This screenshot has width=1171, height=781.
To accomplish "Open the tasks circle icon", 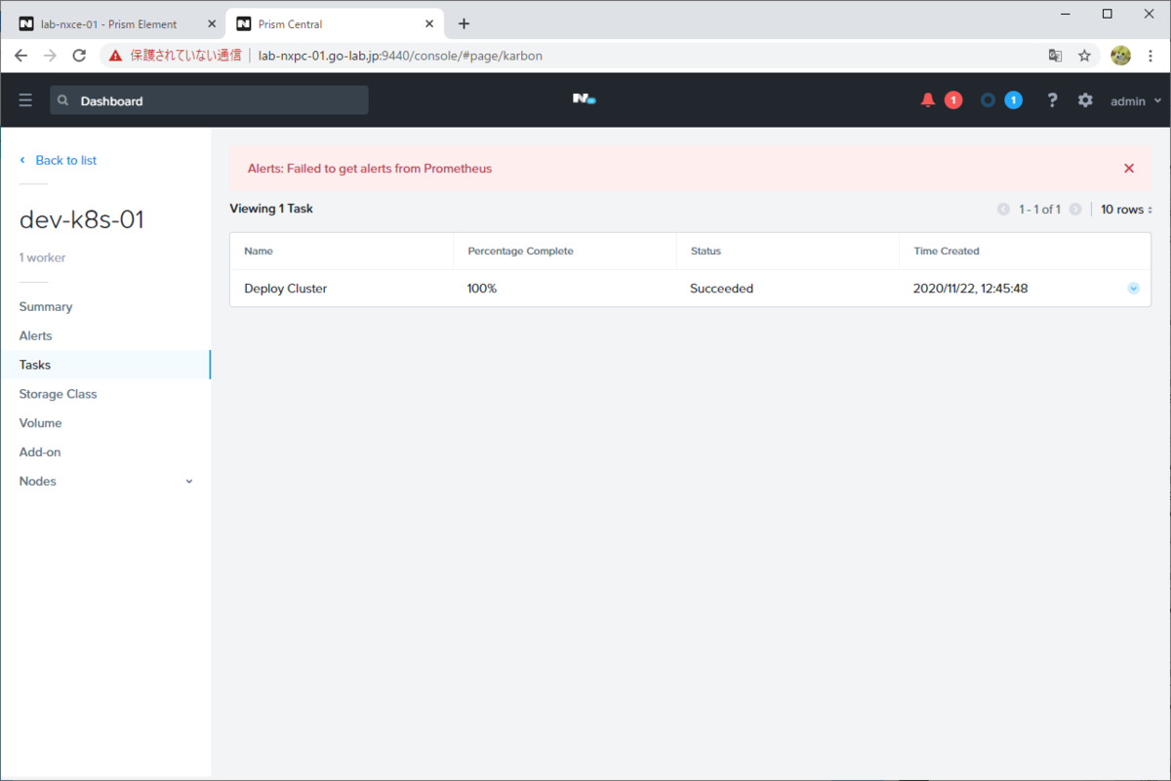I will pyautogui.click(x=989, y=99).
